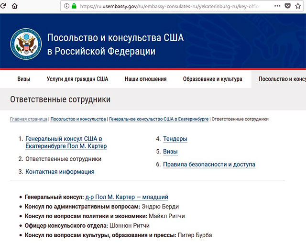Open Услуги для граждан США menu
Viewport: 306px width, 243px height.
pyautogui.click(x=77, y=79)
